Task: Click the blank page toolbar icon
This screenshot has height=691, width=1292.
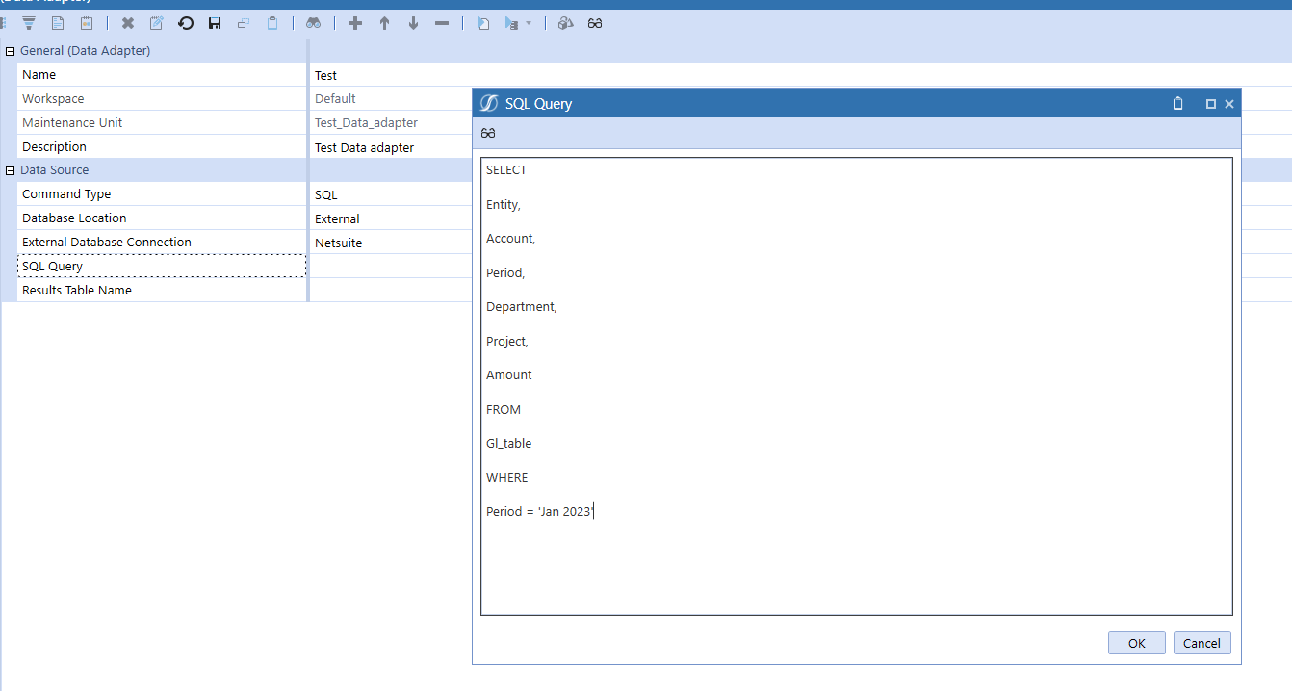Action: click(58, 23)
